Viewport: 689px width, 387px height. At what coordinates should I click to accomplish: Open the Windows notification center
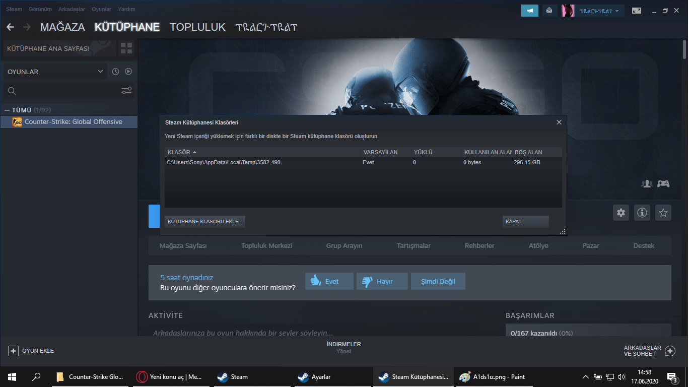(x=672, y=377)
